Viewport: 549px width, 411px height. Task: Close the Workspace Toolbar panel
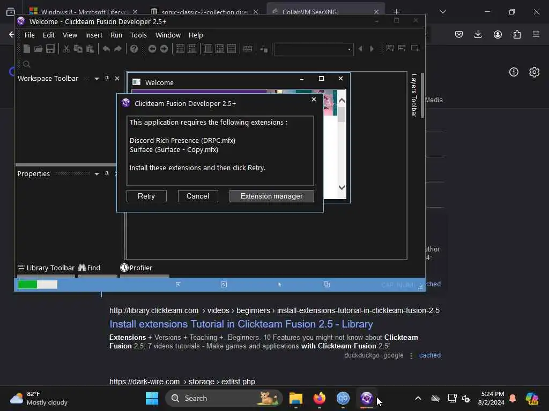(x=117, y=79)
